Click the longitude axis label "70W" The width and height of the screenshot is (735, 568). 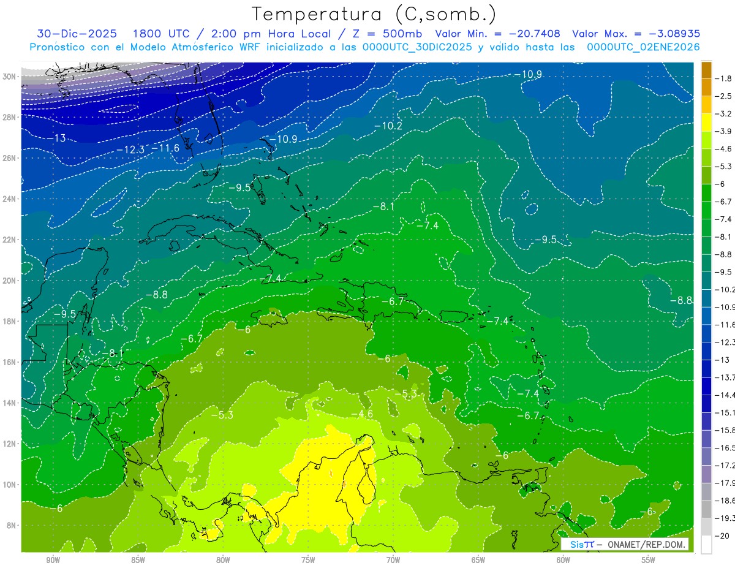click(393, 560)
